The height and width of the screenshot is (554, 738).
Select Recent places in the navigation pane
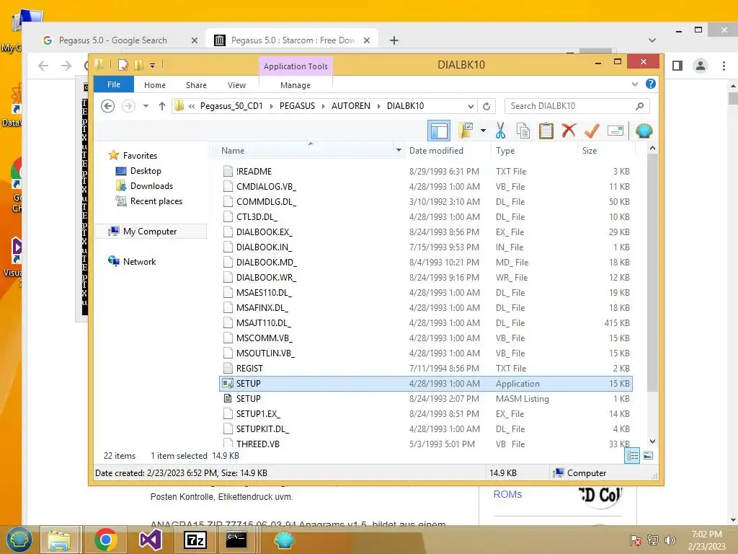pos(156,201)
